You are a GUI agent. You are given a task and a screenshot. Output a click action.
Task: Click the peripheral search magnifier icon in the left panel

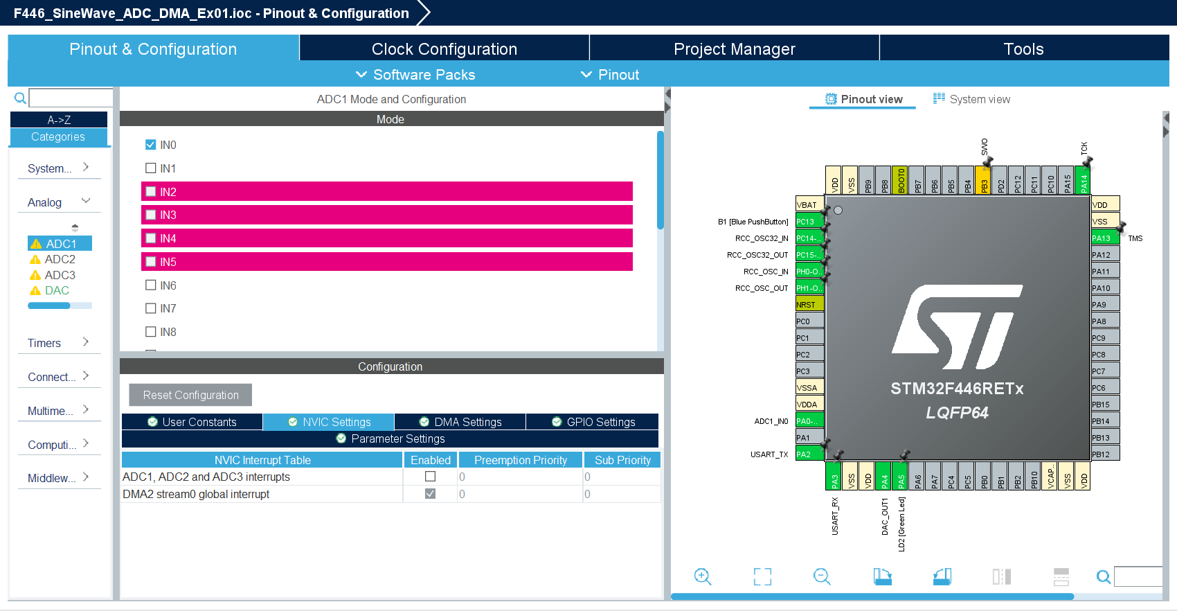point(20,98)
